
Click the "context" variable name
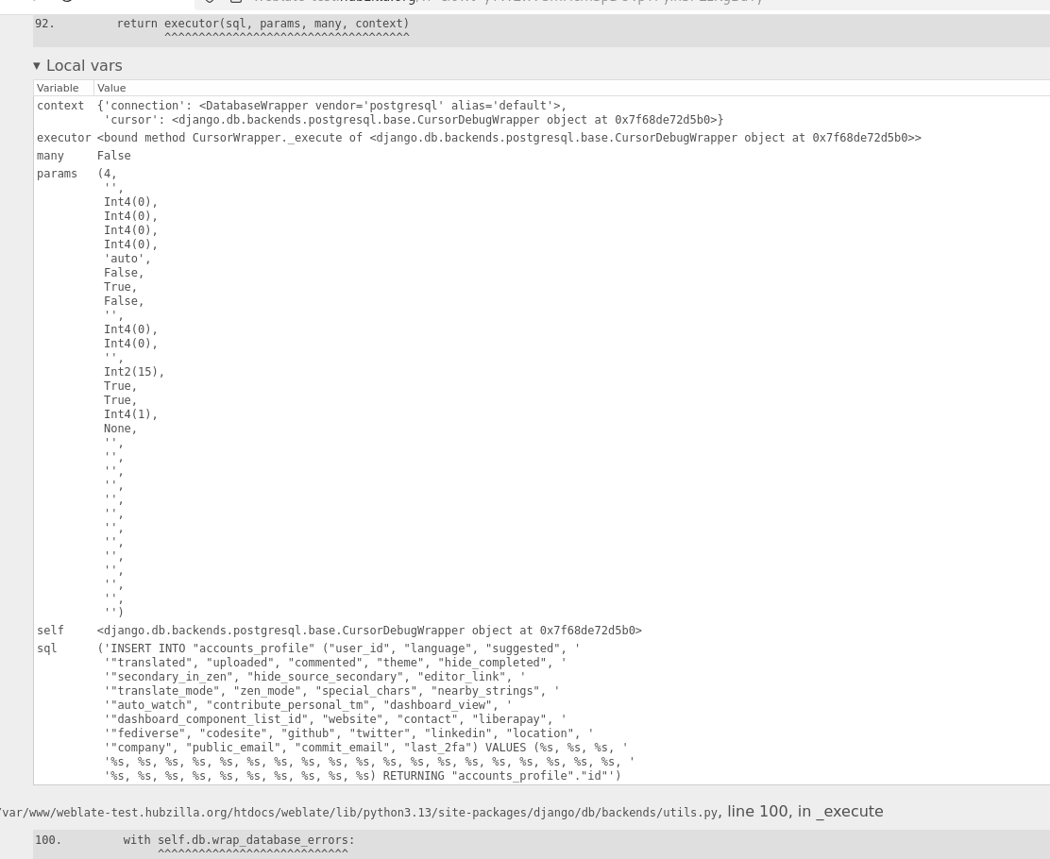pos(60,106)
